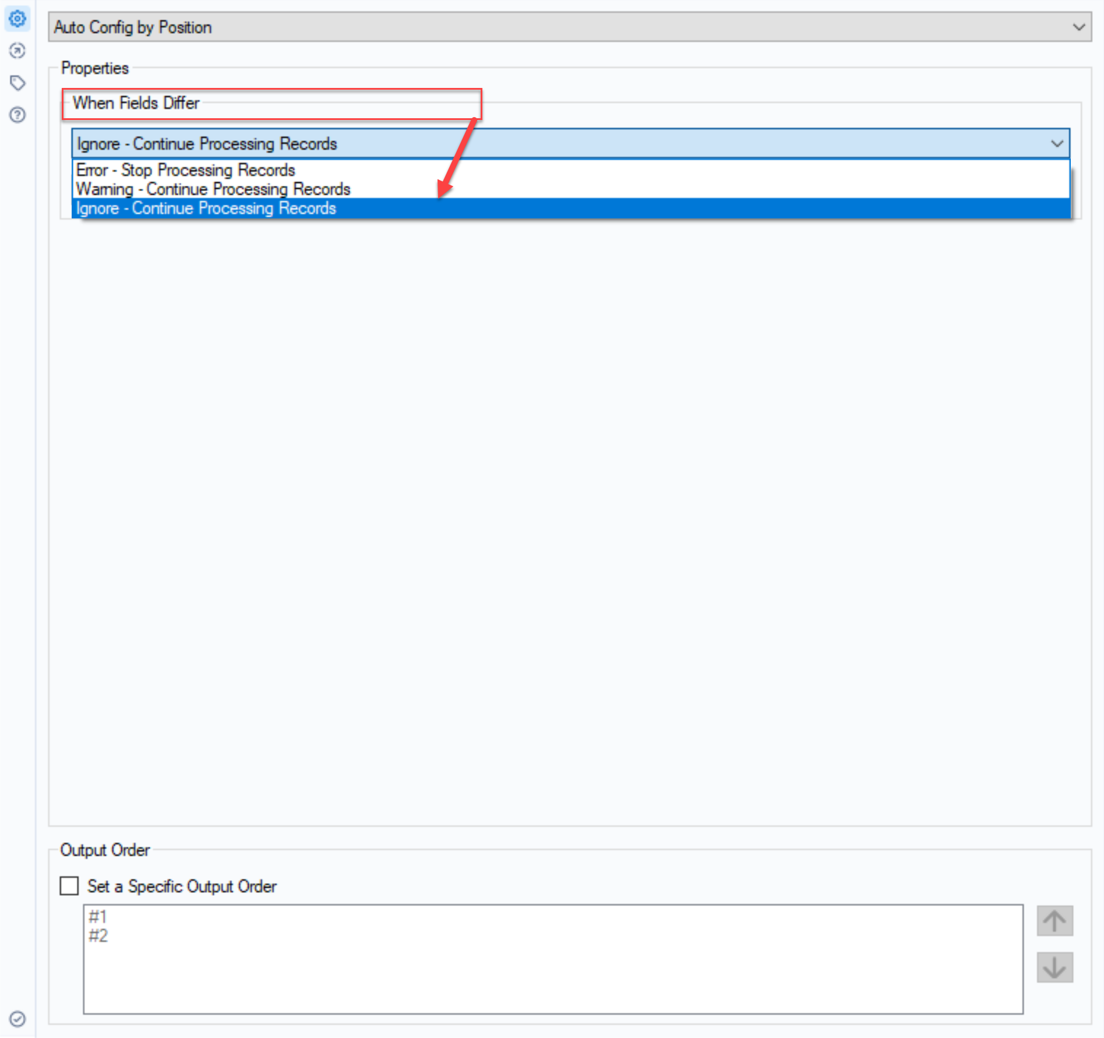Image resolution: width=1104 pixels, height=1038 pixels.
Task: Click the checkmark validation icon at bottom left
Action: (x=17, y=1019)
